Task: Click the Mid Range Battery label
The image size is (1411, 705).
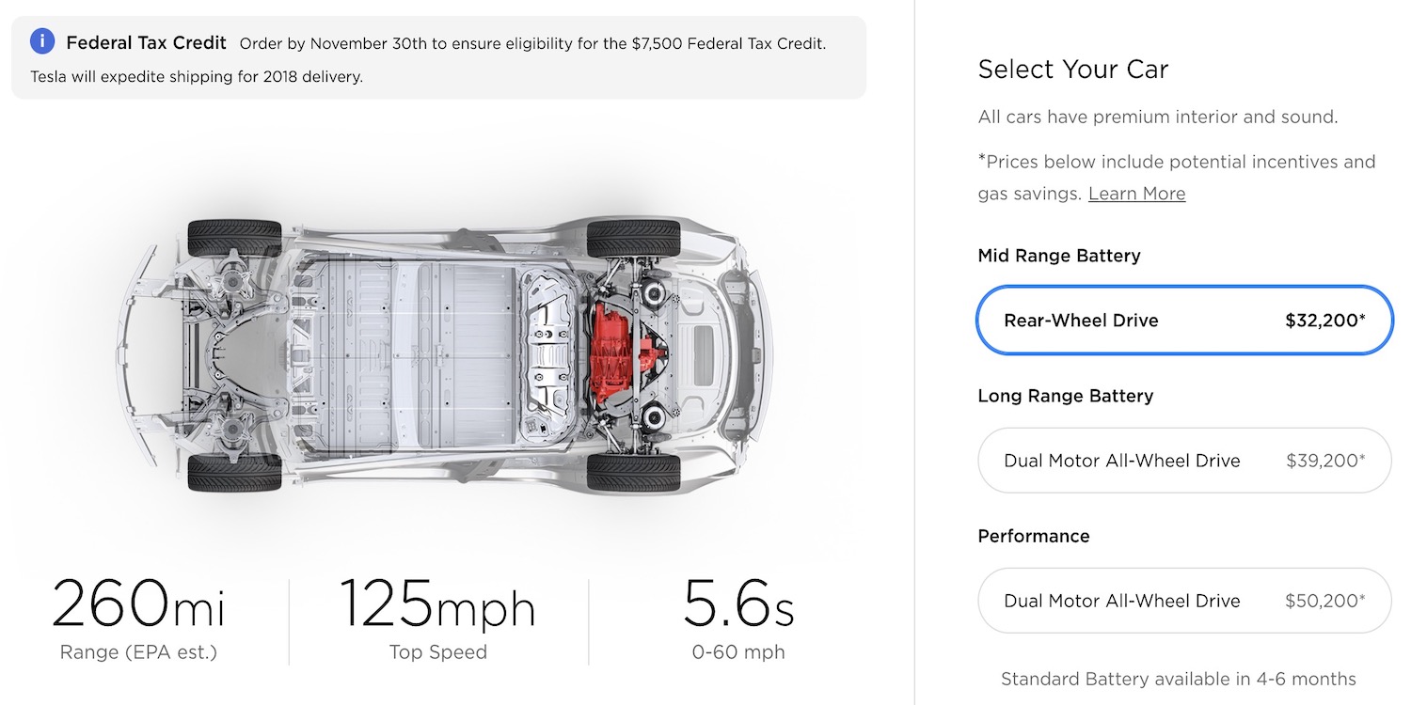Action: click(x=1059, y=256)
